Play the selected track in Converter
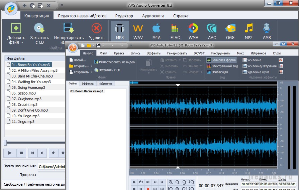The height and width of the screenshot is (190, 299). [10, 153]
